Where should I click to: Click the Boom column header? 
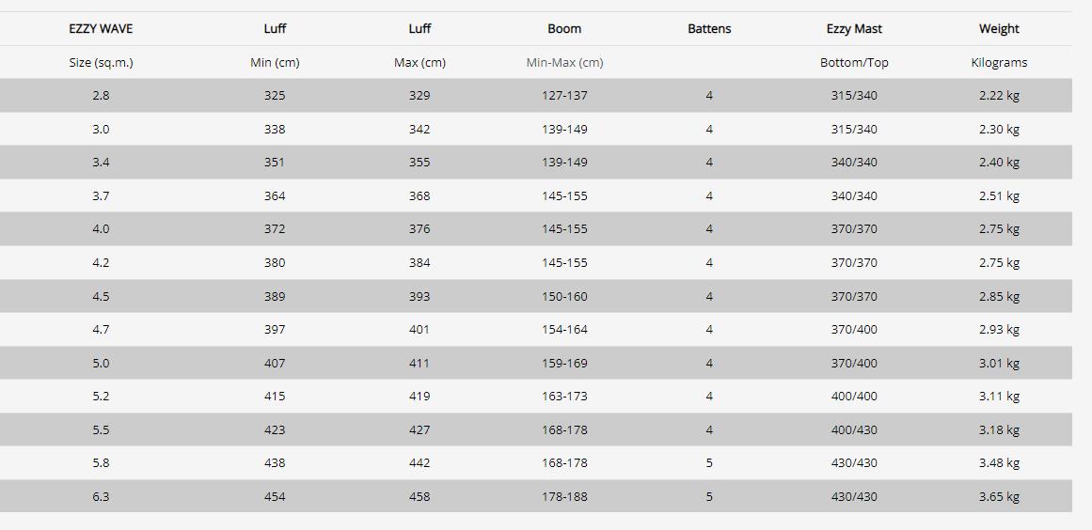[x=564, y=28]
